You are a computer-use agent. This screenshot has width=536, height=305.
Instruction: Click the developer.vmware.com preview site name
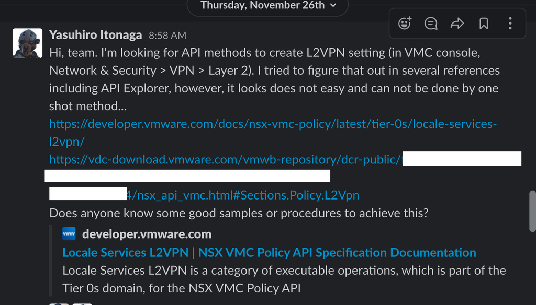pos(147,234)
